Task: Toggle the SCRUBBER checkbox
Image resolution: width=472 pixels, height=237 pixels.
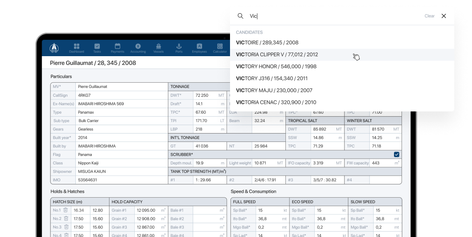Action: click(x=397, y=154)
